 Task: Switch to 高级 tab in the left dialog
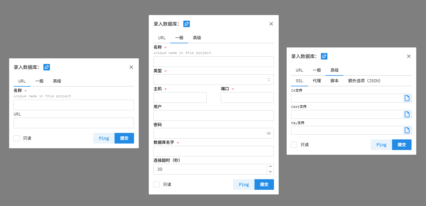(57, 81)
